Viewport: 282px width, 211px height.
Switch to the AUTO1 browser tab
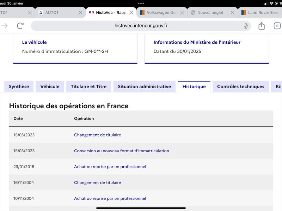[60, 13]
